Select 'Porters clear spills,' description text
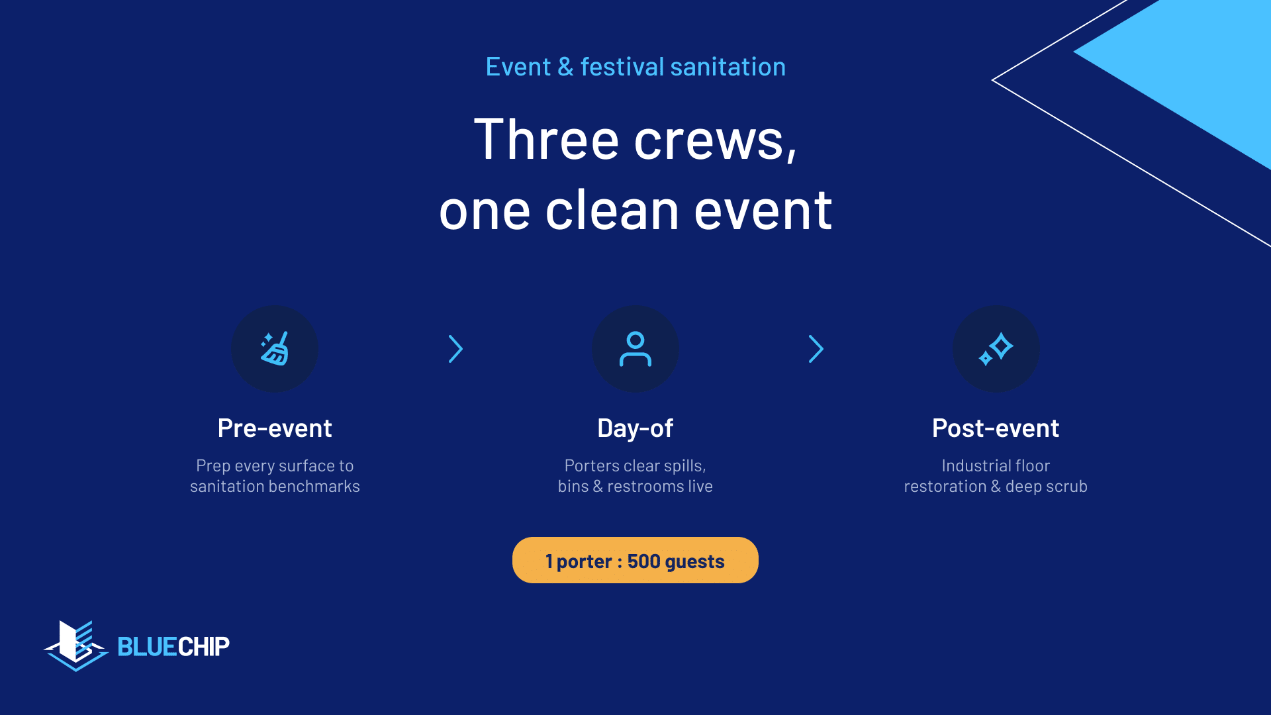Screen dimensions: 1271x715 pos(635,466)
